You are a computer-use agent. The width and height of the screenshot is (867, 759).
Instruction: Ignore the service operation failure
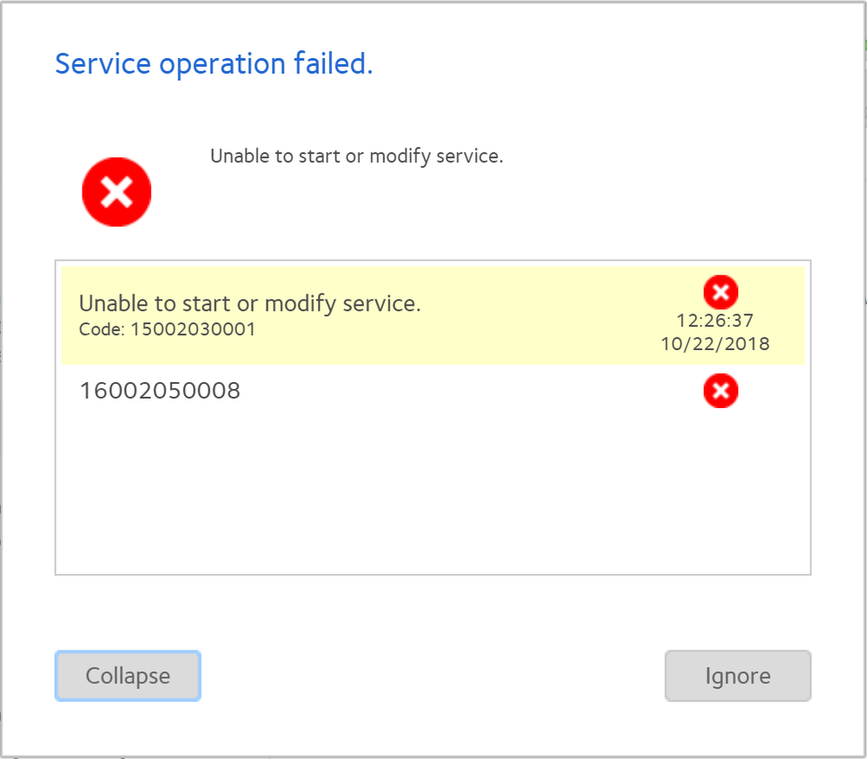(x=738, y=676)
